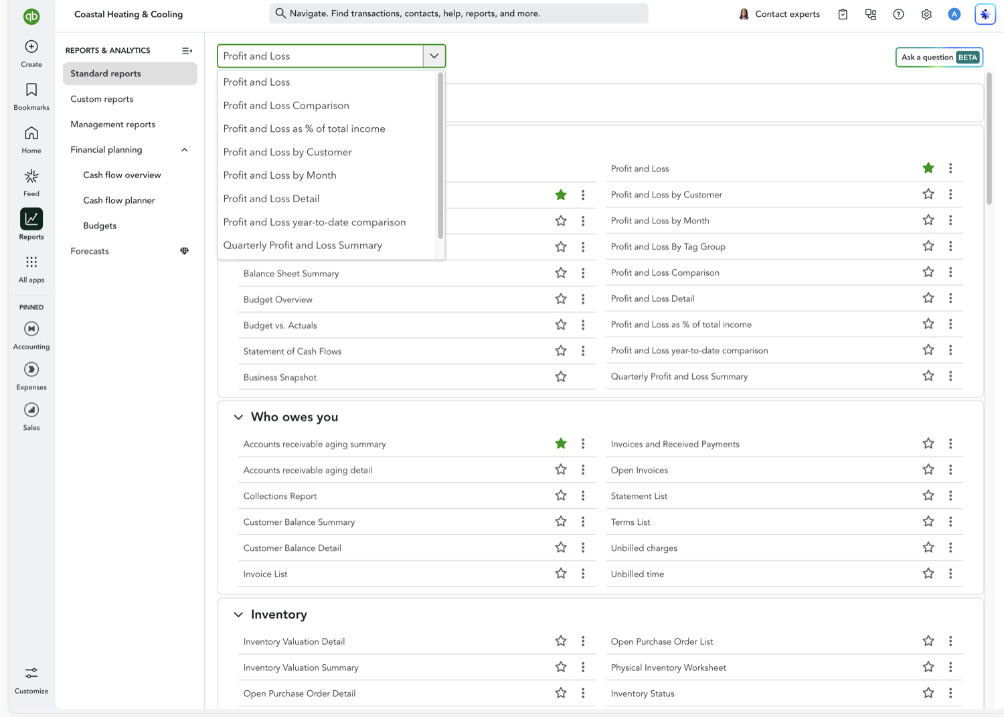1004x717 pixels.
Task: Open Cash flow planner
Action: 119,201
